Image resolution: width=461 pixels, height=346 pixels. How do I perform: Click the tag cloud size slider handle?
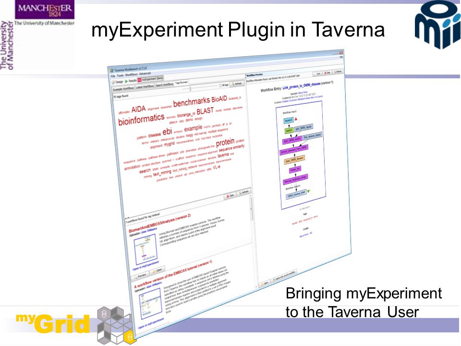click(x=191, y=88)
